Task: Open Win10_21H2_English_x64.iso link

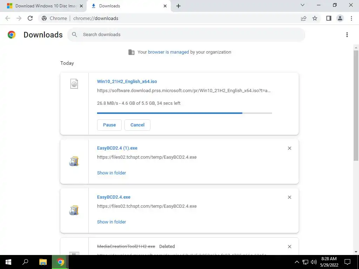Action: 127,81
